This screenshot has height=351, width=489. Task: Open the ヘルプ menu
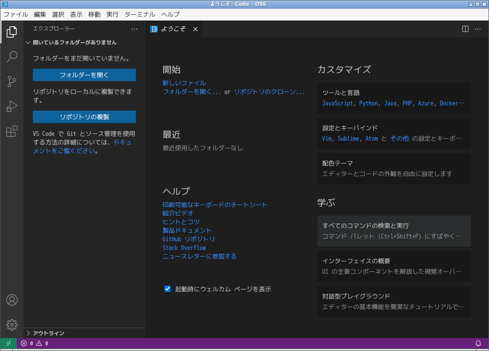170,14
